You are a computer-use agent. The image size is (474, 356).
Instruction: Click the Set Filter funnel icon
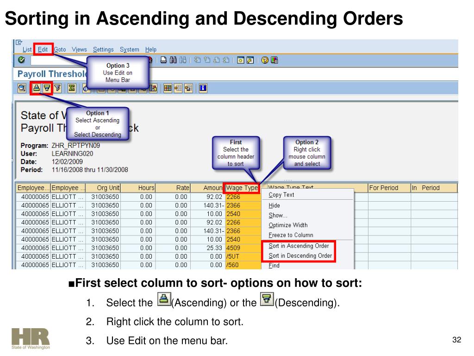coord(57,88)
